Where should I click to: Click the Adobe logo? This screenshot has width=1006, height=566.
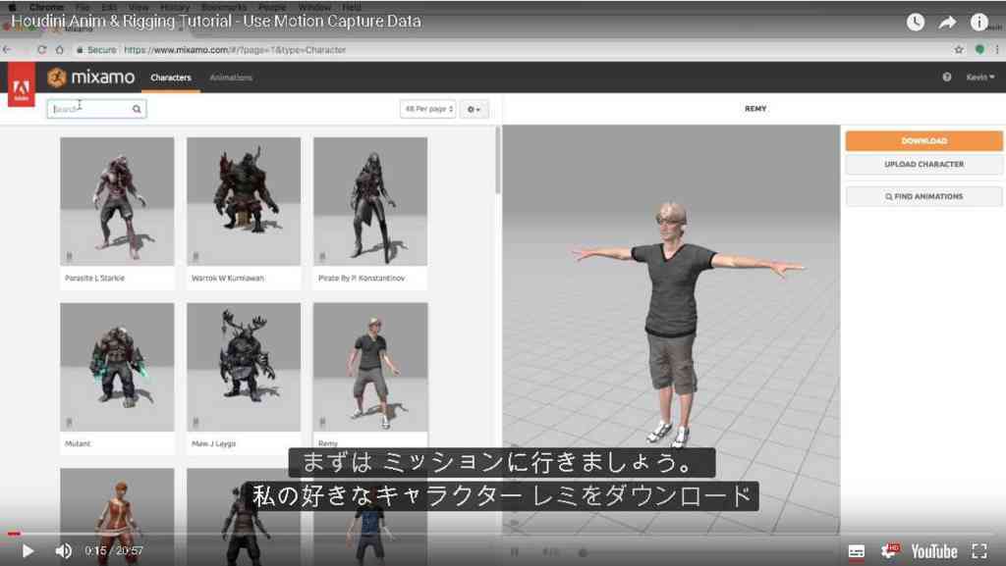[22, 84]
